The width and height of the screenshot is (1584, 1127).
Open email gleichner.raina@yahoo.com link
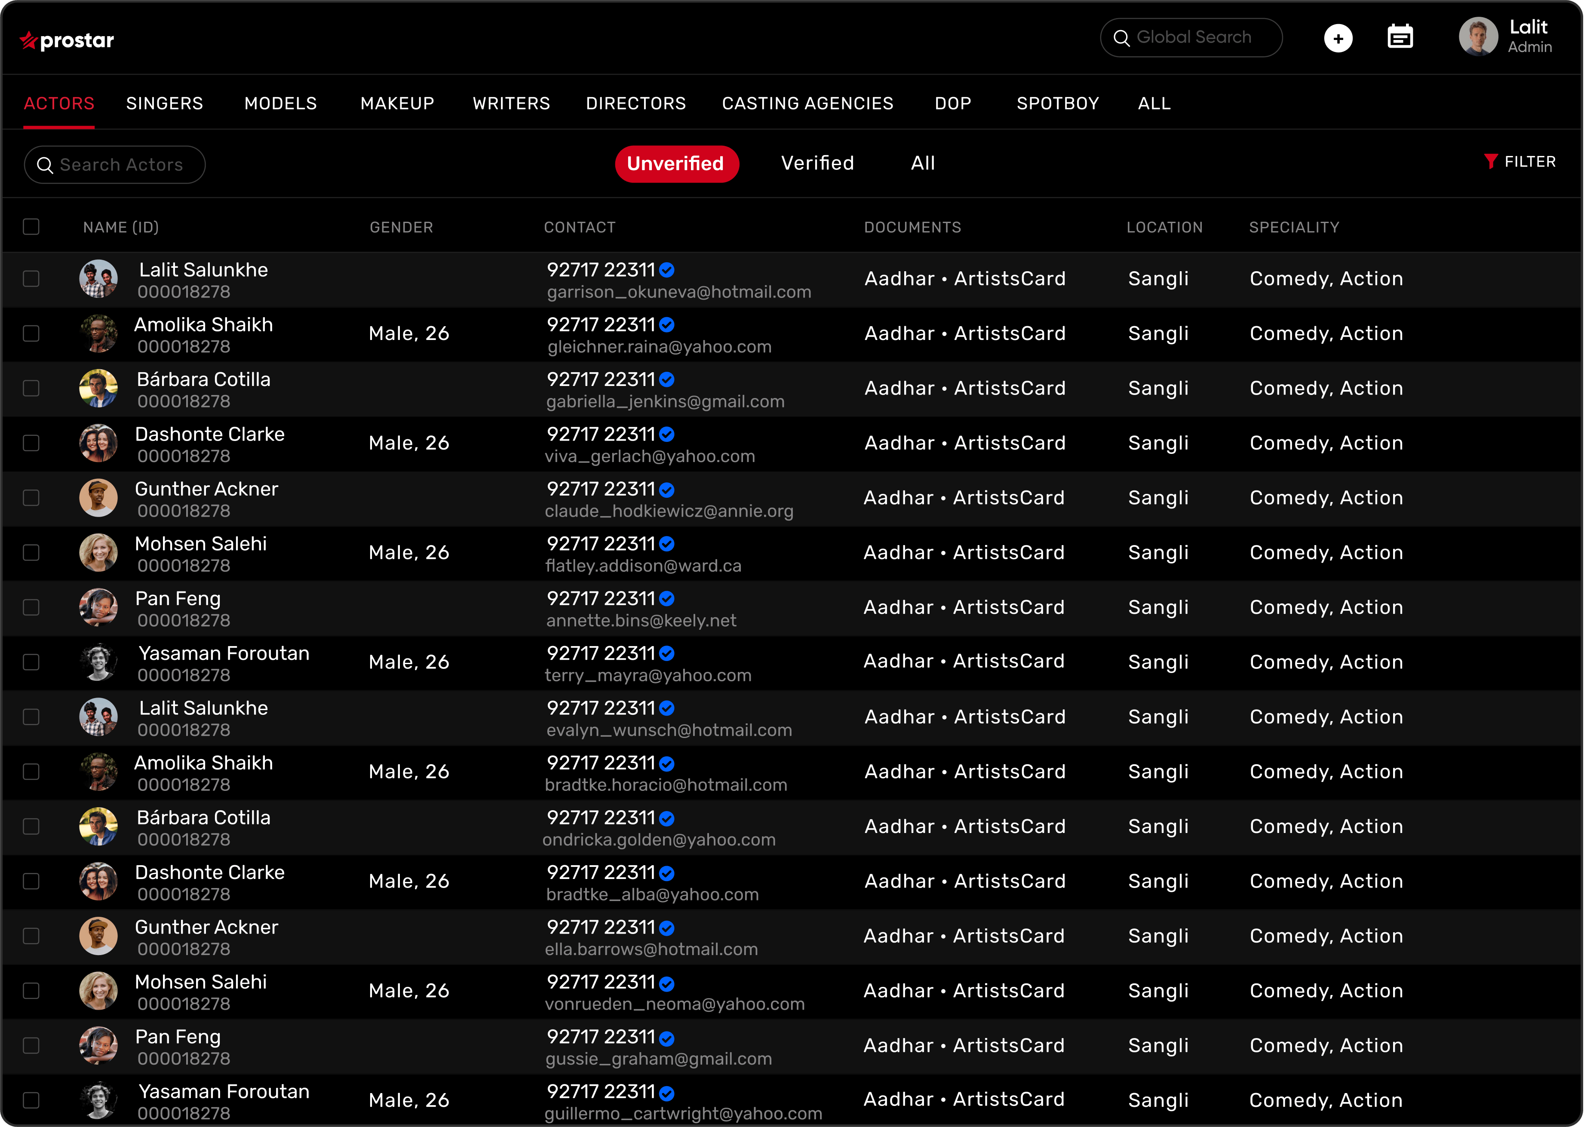pyautogui.click(x=659, y=347)
